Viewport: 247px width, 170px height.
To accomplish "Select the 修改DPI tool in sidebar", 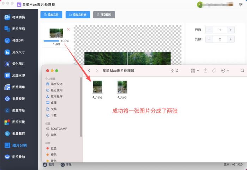I will (14, 40).
